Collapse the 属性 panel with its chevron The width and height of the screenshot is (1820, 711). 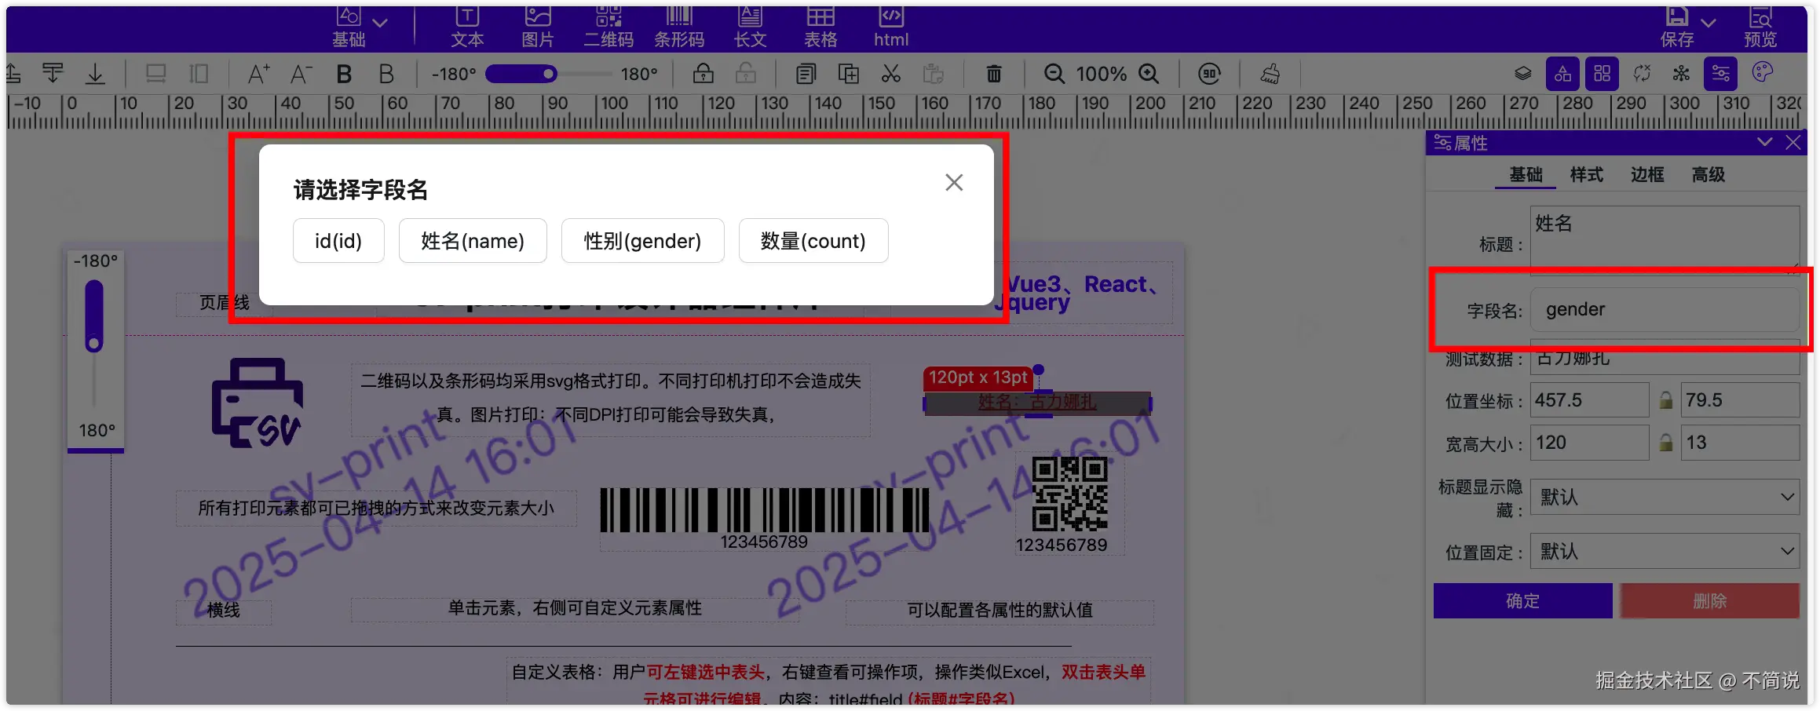1765,142
